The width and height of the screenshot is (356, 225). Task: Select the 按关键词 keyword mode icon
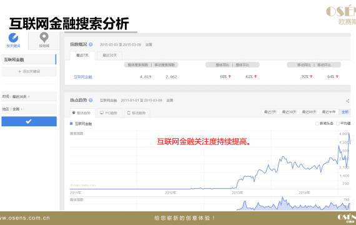(x=13, y=37)
